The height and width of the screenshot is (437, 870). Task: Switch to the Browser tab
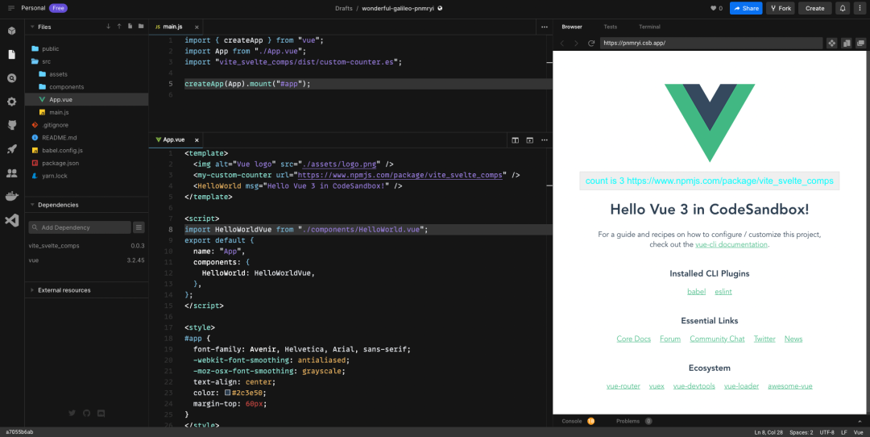pos(572,27)
